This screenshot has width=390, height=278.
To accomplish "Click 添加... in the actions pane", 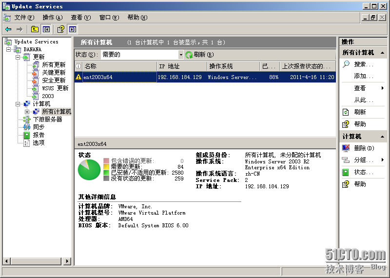I will coord(364,76).
